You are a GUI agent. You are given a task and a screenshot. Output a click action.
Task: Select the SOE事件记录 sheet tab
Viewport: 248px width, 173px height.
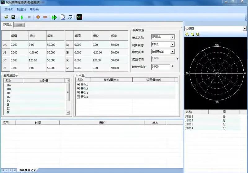pyautogui.click(x=28, y=170)
